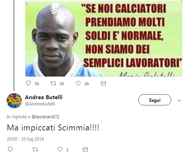Viewport: 189px width, 160px height.
Task: View the 70 replies count
Action: (36, 84)
